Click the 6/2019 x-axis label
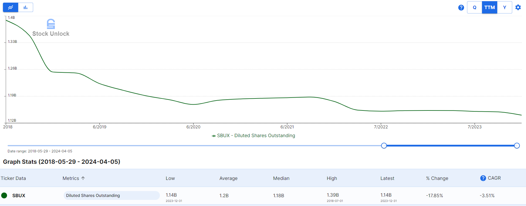526x206 pixels. (x=99, y=127)
